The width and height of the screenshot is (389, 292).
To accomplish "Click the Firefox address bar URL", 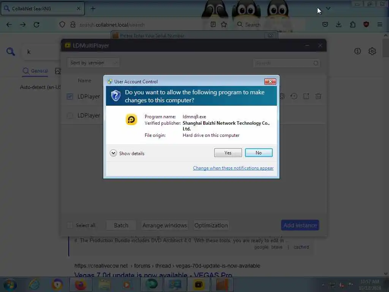I will pyautogui.click(x=112, y=25).
